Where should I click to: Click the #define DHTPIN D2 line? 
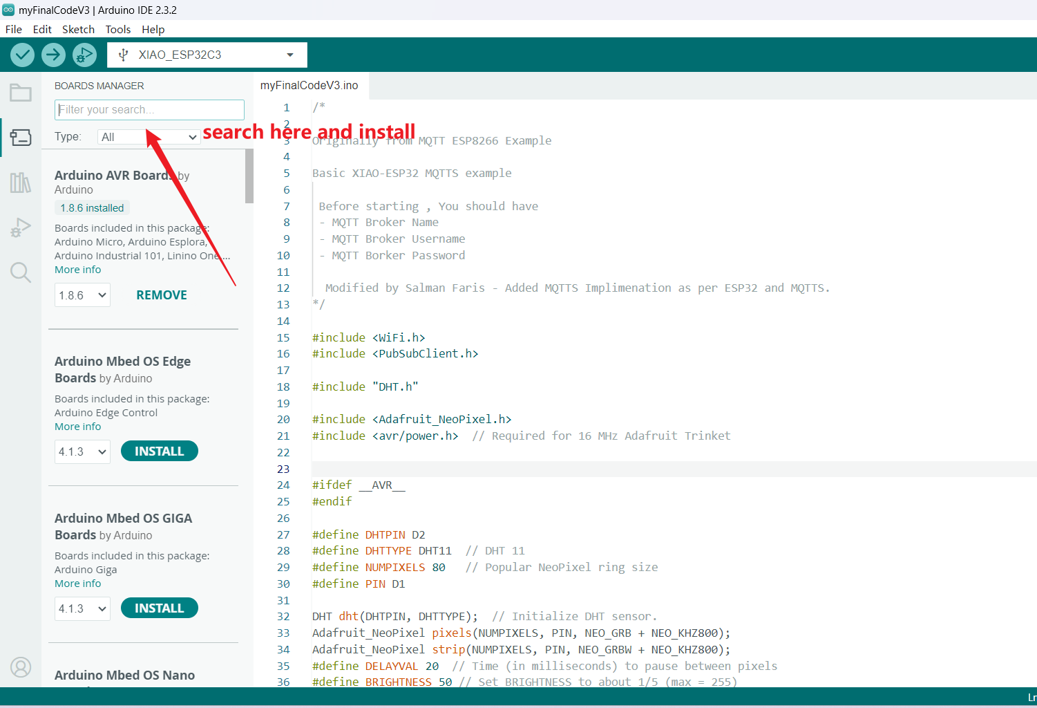point(369,534)
